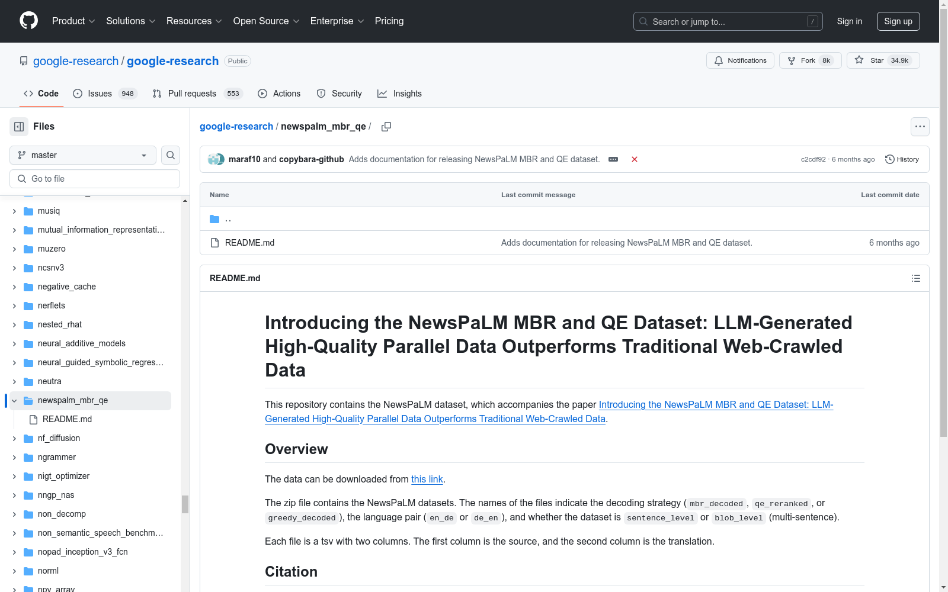Expand the ncsnv3 folder chevron
Screen dimensions: 948x592
[14, 268]
